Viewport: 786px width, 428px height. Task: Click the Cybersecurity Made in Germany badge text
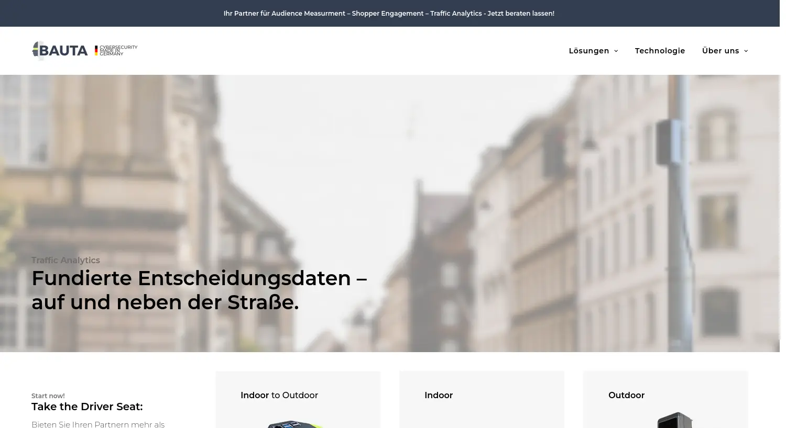point(118,50)
